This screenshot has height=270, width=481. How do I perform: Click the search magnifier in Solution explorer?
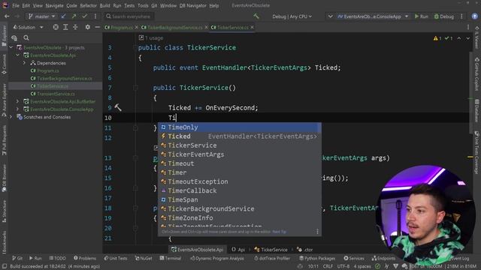(26, 38)
